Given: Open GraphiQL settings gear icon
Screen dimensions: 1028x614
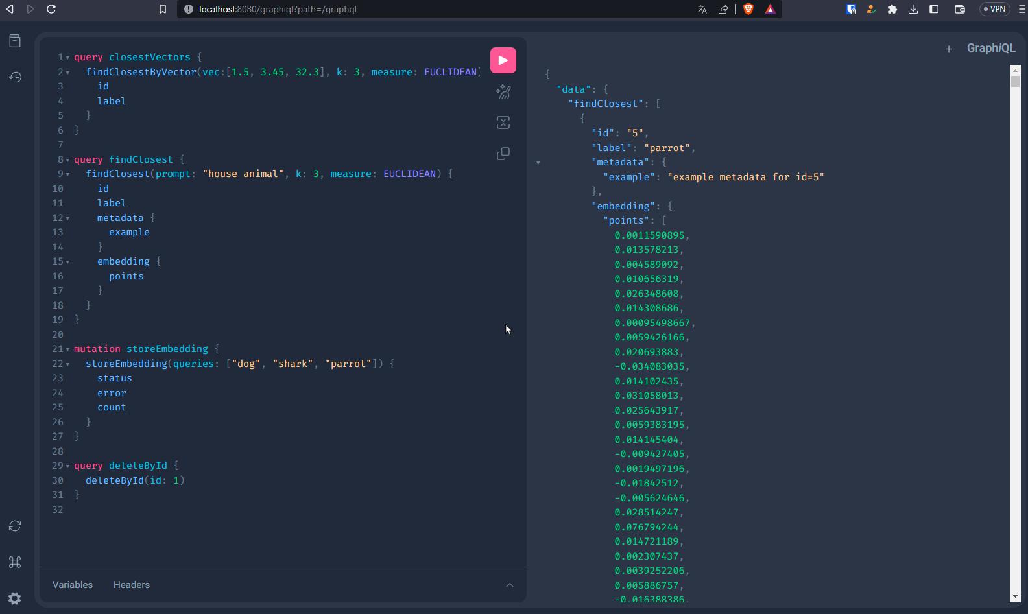Looking at the screenshot, I should [x=15, y=598].
